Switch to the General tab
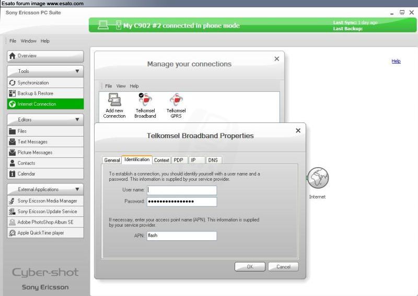 click(x=112, y=160)
